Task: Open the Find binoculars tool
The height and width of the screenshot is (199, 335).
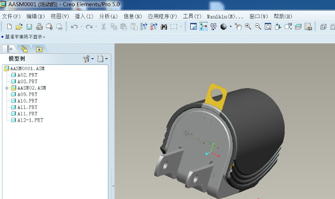Action: [x=164, y=27]
